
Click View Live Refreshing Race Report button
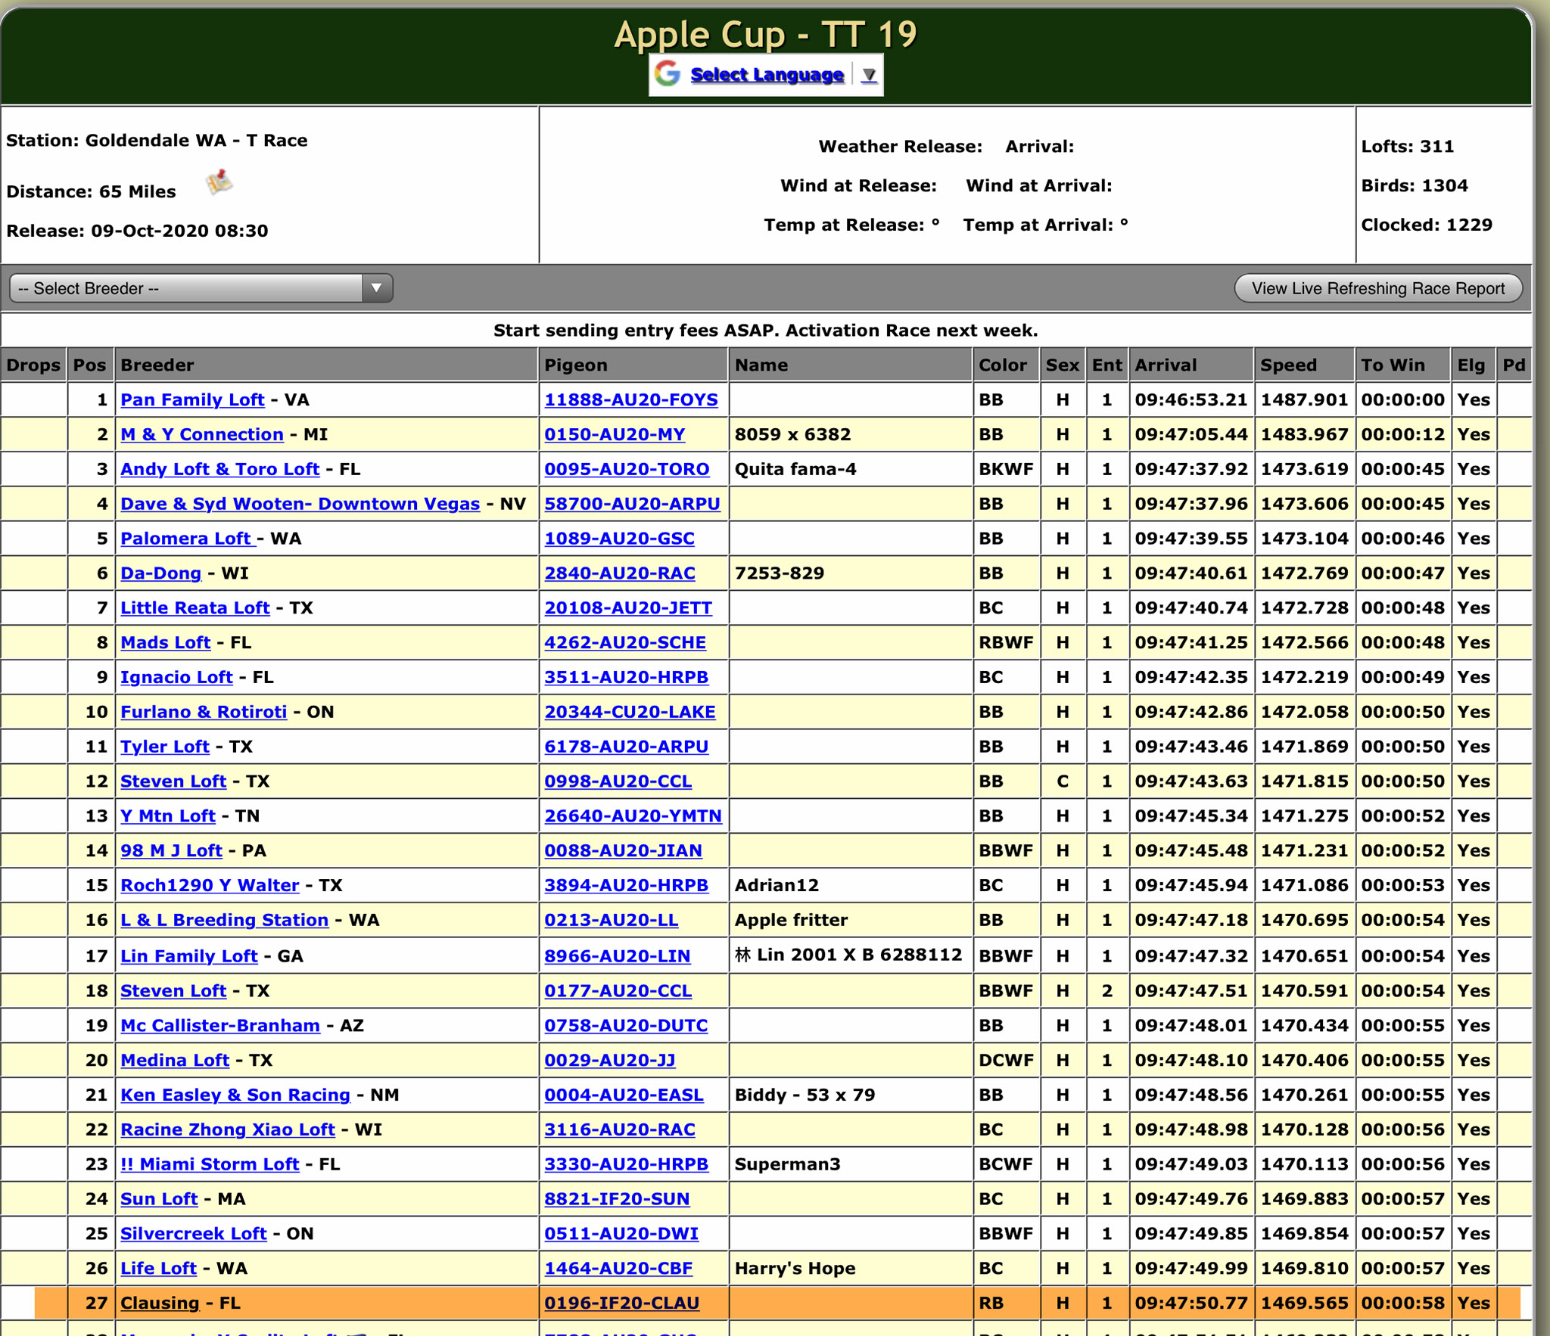[1378, 288]
